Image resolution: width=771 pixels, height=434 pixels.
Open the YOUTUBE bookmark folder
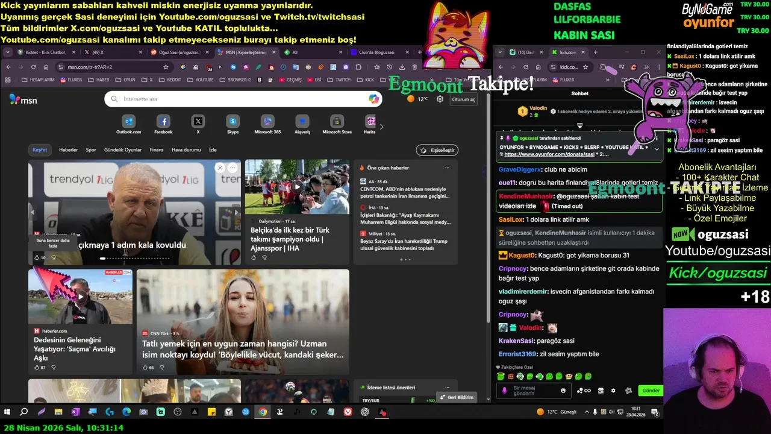[x=201, y=80]
